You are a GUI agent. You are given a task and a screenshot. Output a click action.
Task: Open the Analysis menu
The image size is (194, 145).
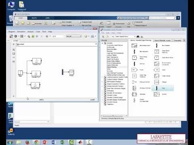(x=31, y=31)
